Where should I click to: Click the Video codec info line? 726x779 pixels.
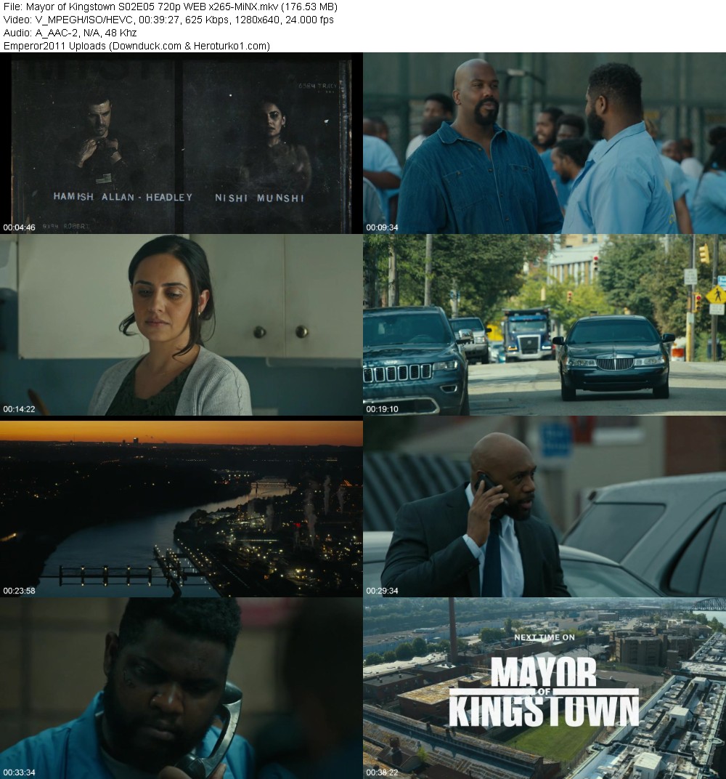168,20
